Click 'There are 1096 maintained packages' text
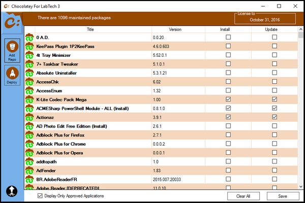 74,18
